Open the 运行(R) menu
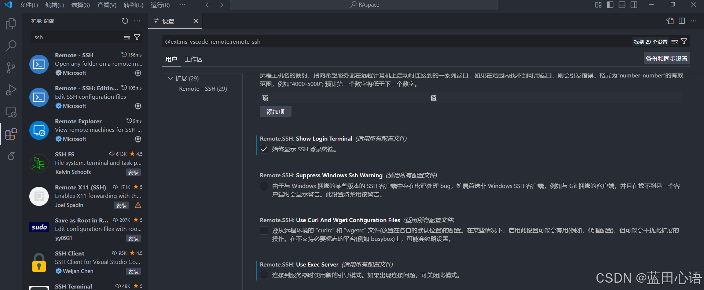Viewport: 704px width, 290px height. (x=160, y=5)
